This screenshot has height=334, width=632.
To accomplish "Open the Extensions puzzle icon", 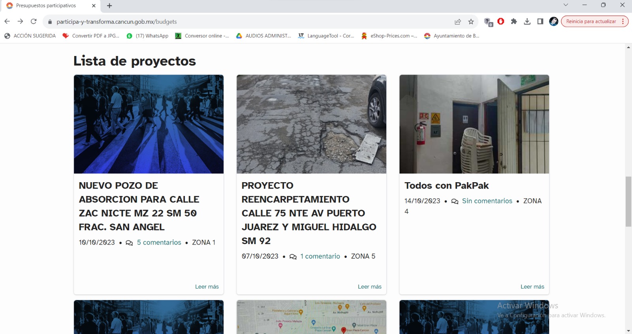I will pos(514,21).
